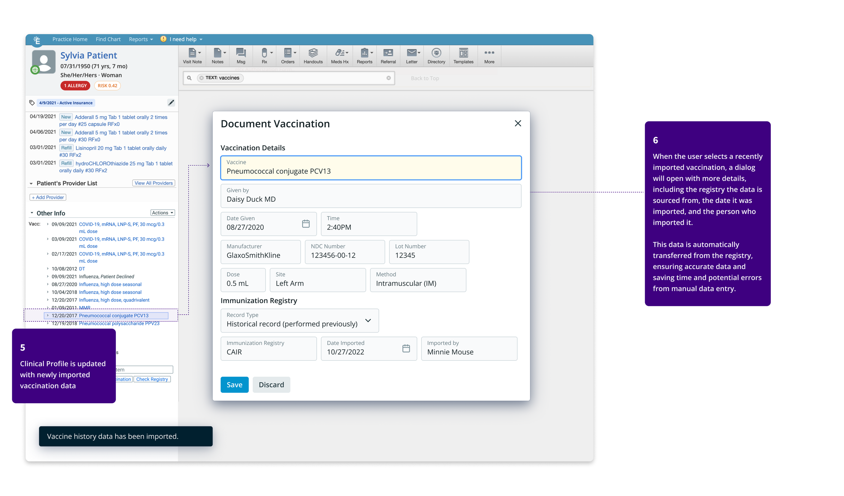Click Save button in vaccination dialog
The image size is (844, 496).
coord(235,384)
